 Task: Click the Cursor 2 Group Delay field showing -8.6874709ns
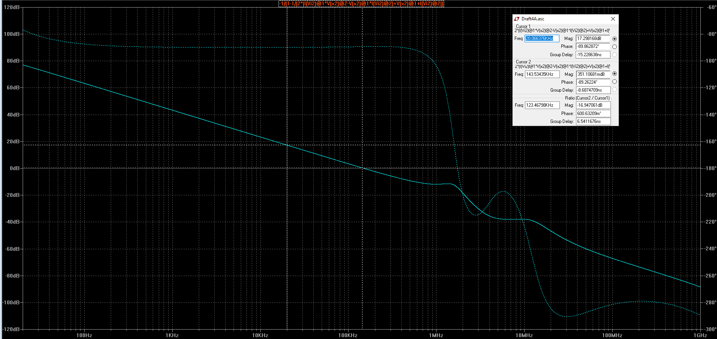(593, 90)
